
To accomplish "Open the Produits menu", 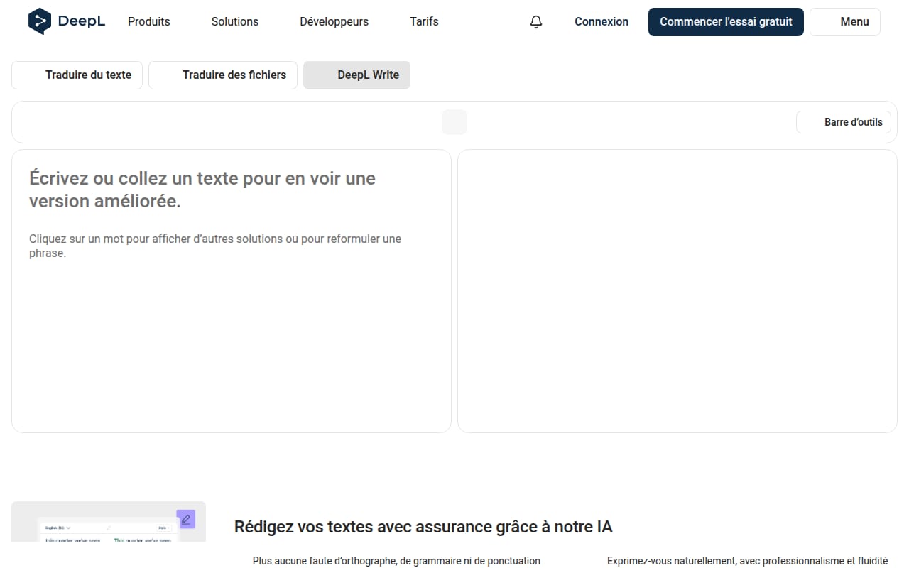I will (x=149, y=22).
